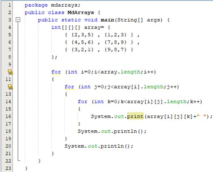Image resolution: width=213 pixels, height=172 pixels.
Task: Collapse the main method code fold
Action: 18,20
